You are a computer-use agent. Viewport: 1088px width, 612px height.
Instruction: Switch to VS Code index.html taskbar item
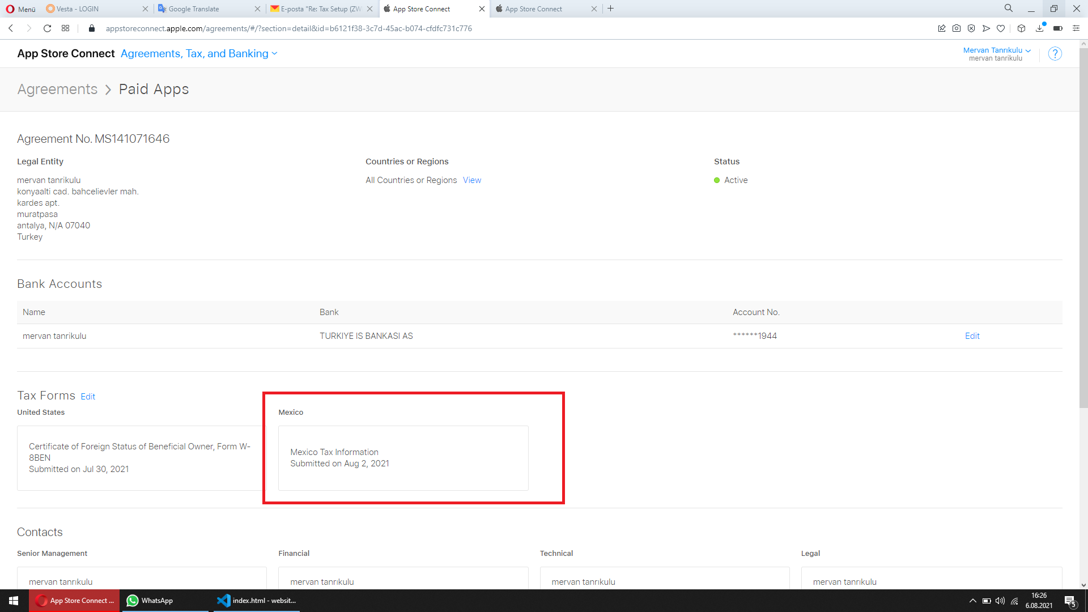257,601
